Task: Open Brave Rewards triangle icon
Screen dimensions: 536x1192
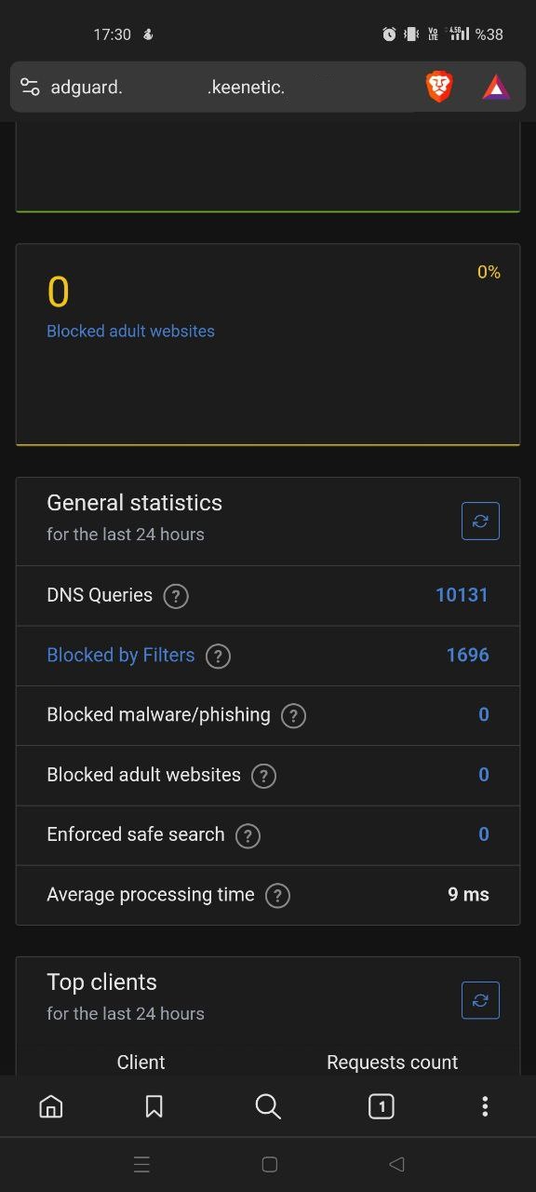Action: [x=496, y=88]
